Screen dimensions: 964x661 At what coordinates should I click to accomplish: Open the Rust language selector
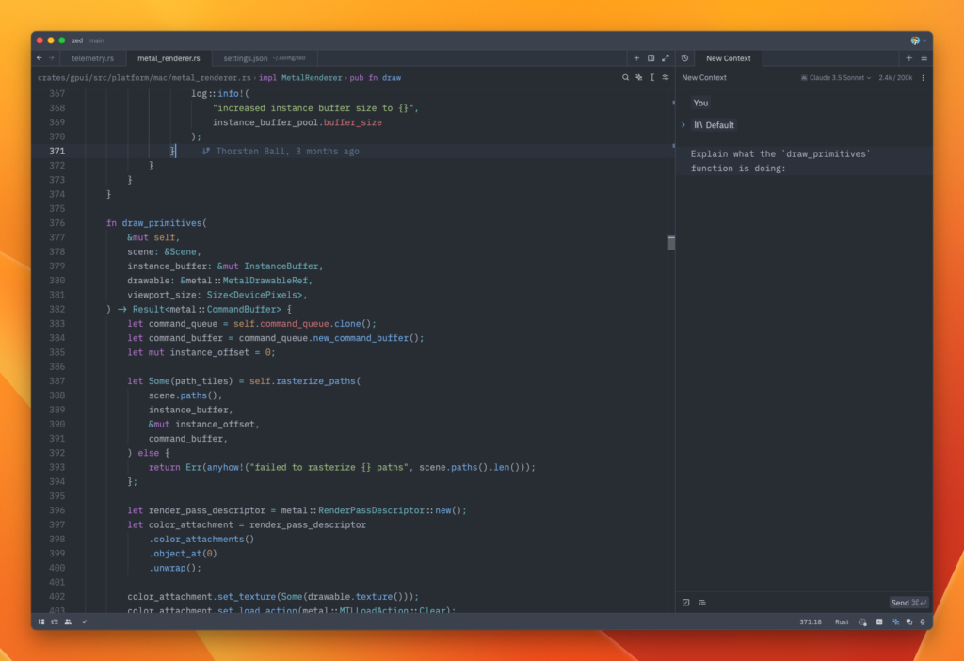click(x=842, y=621)
